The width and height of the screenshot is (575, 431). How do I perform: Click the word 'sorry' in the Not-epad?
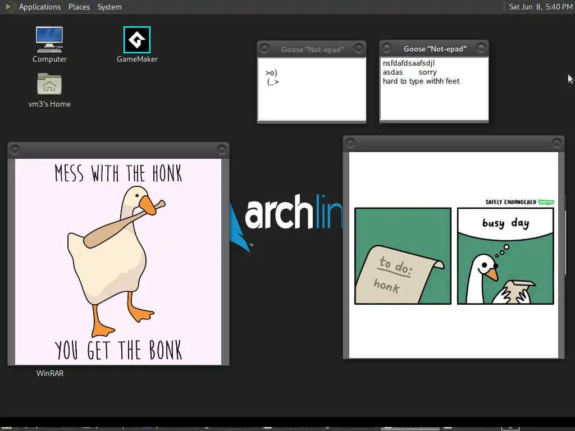[427, 72]
